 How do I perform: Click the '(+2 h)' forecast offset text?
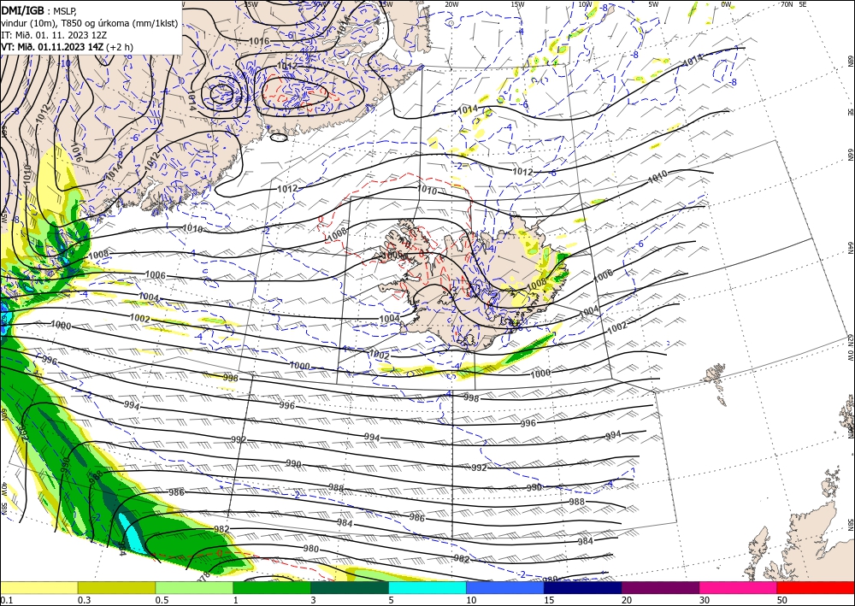click(120, 47)
